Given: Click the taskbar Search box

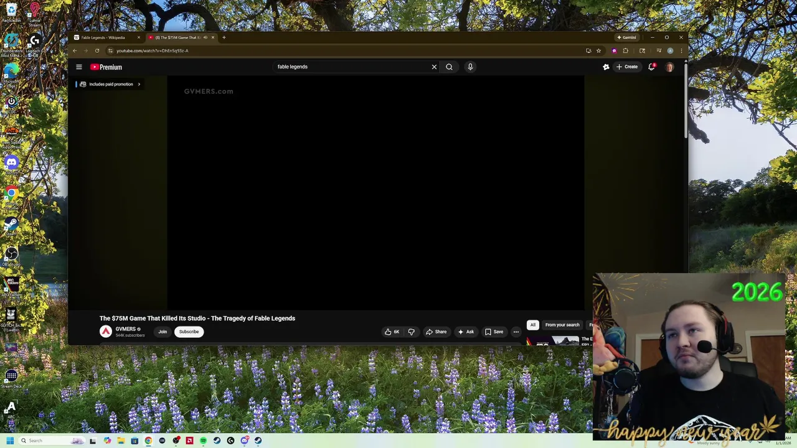Looking at the screenshot, I should click(x=51, y=441).
